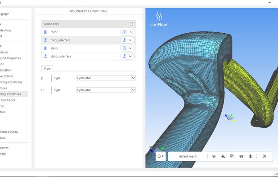Click the orientation axes widget beside yellow blade
Screen dimensions: 278x177
(230, 118)
